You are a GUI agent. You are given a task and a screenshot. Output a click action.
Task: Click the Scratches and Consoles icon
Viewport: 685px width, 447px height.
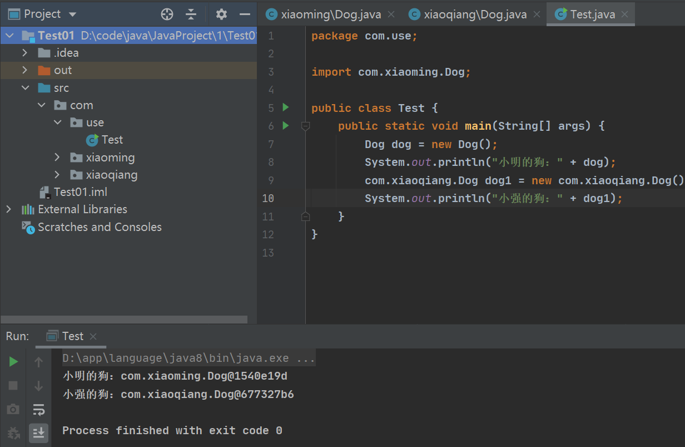28,227
